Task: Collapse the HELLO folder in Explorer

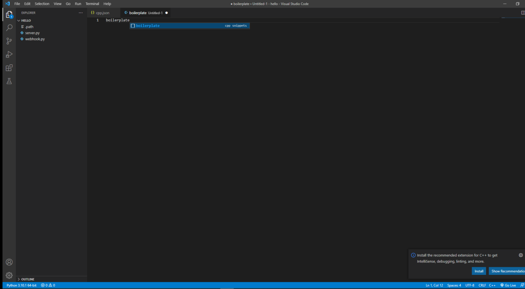Action: tap(19, 20)
